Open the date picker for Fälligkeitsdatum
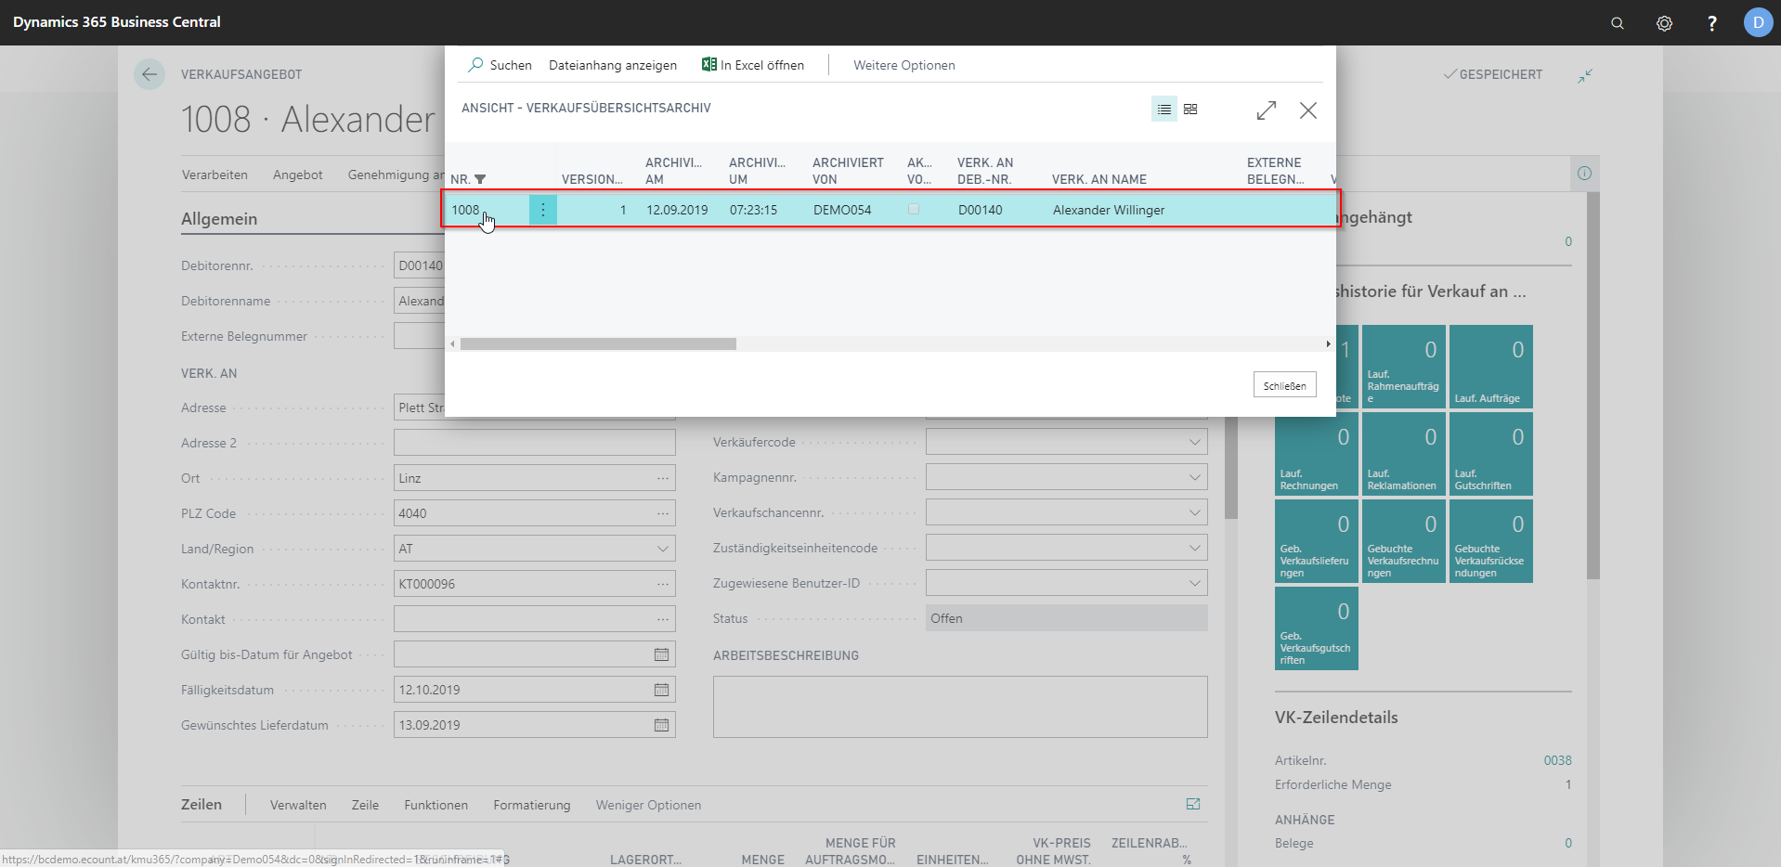The width and height of the screenshot is (1781, 867). coord(661,690)
